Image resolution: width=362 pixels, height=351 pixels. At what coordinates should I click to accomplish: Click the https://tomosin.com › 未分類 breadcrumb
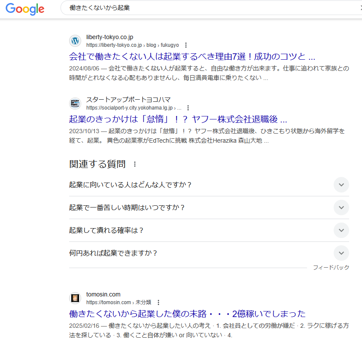point(119,302)
